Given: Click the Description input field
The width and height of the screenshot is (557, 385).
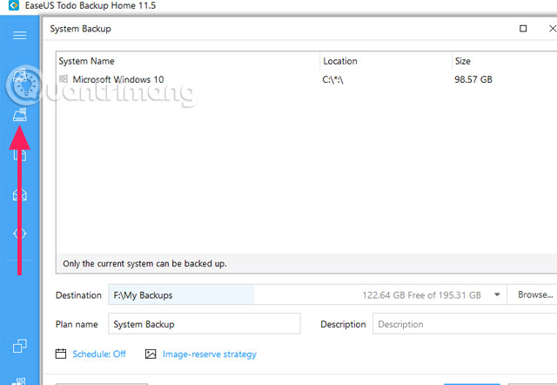Looking at the screenshot, I should tap(465, 324).
